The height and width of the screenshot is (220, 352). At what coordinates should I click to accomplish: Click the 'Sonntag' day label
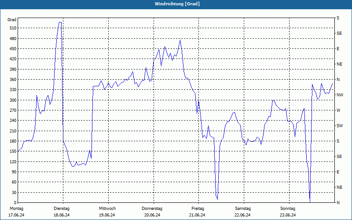pyautogui.click(x=288, y=209)
